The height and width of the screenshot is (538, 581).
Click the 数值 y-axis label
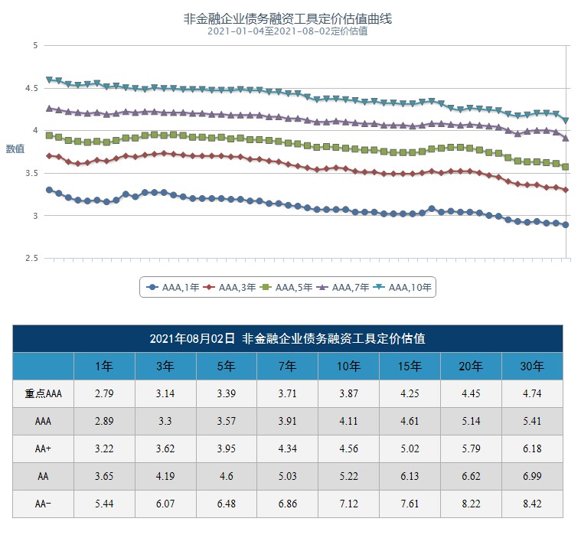click(15, 148)
